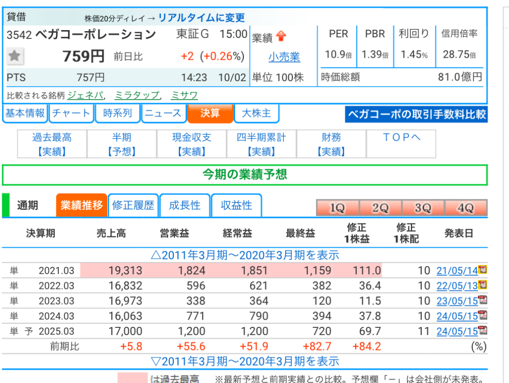Click the 売上高 column header
509x383 pixels.
click(x=111, y=233)
